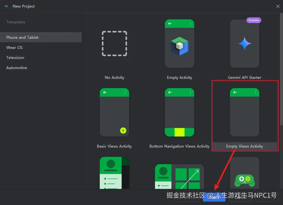This screenshot has height=205, width=283.
Task: Click the "Empty Activity" label
Action: (180, 78)
